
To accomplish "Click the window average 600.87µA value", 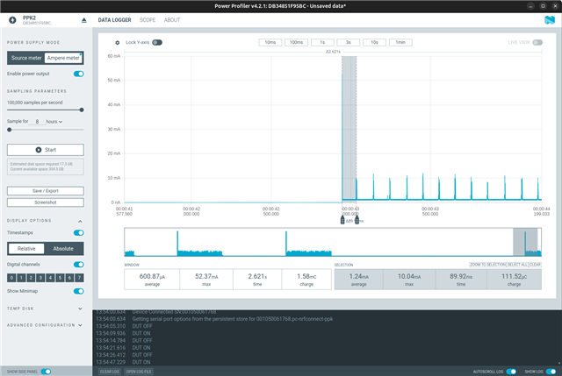I will 152,277.
